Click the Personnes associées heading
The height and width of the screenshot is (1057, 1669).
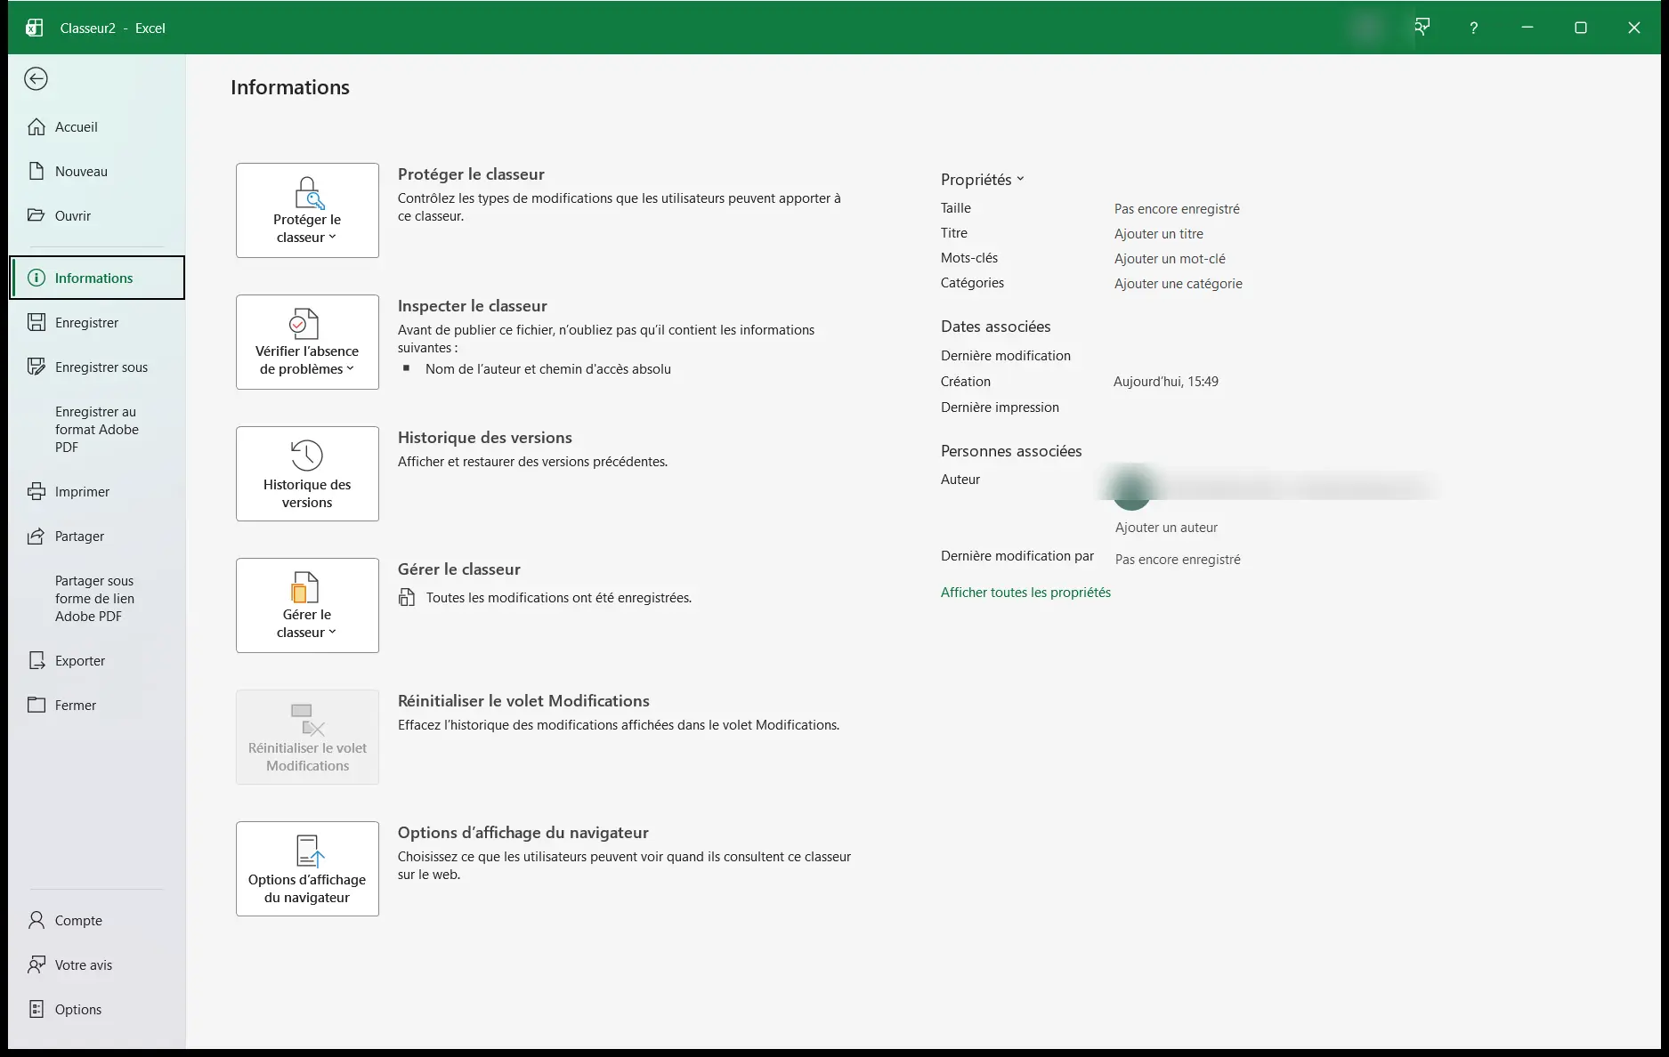point(1011,451)
